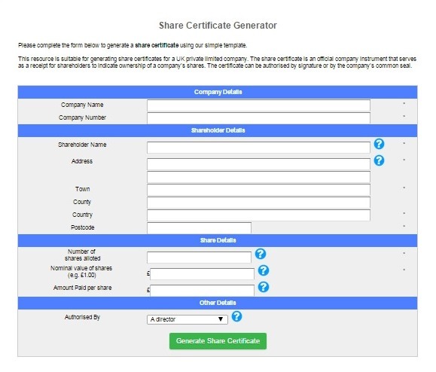Image resolution: width=436 pixels, height=372 pixels.
Task: Select second Address line input
Action: coord(258,177)
